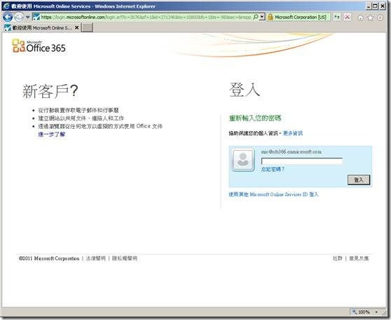Click the 忘記密碼 forgot password link
This screenshot has height=320, width=391.
click(x=273, y=169)
